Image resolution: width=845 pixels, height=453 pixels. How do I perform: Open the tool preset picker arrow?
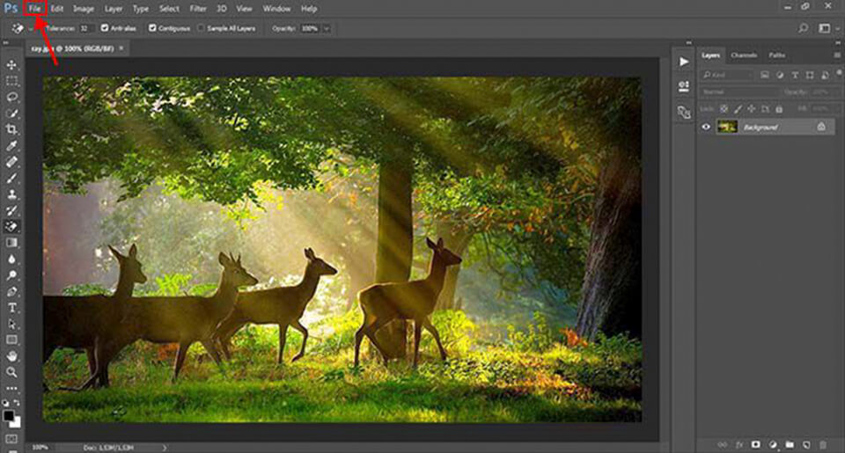click(x=29, y=28)
